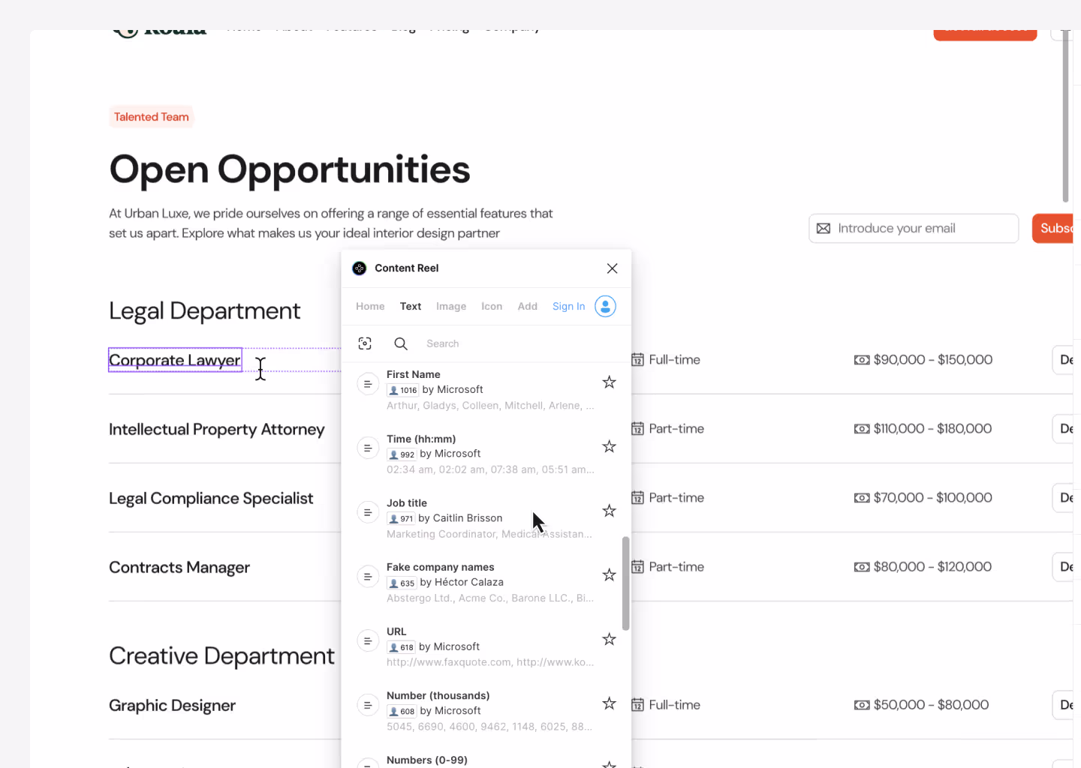The image size is (1081, 768).
Task: Click the Graphic Designer job title
Action: coord(172,705)
